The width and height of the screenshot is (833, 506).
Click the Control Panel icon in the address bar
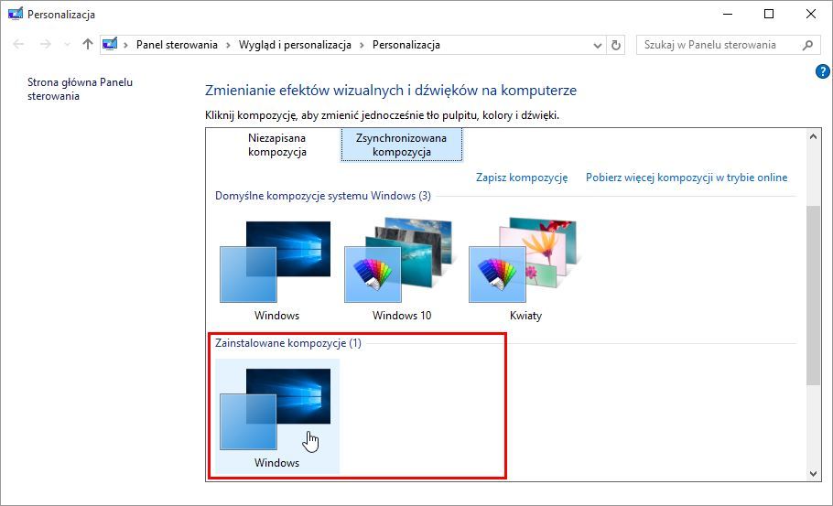tap(110, 44)
